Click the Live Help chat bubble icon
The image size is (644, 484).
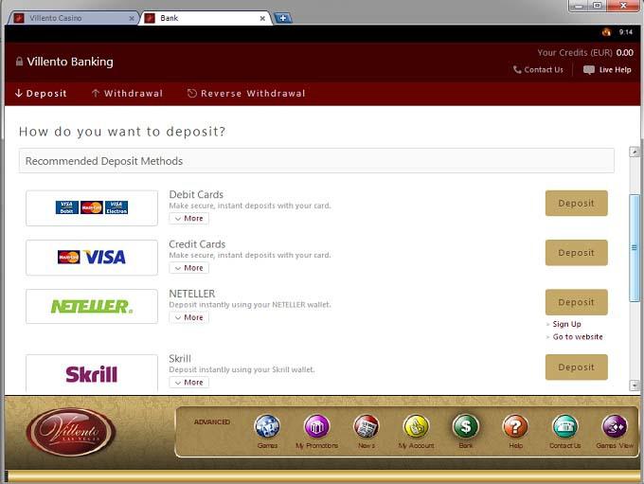click(588, 70)
